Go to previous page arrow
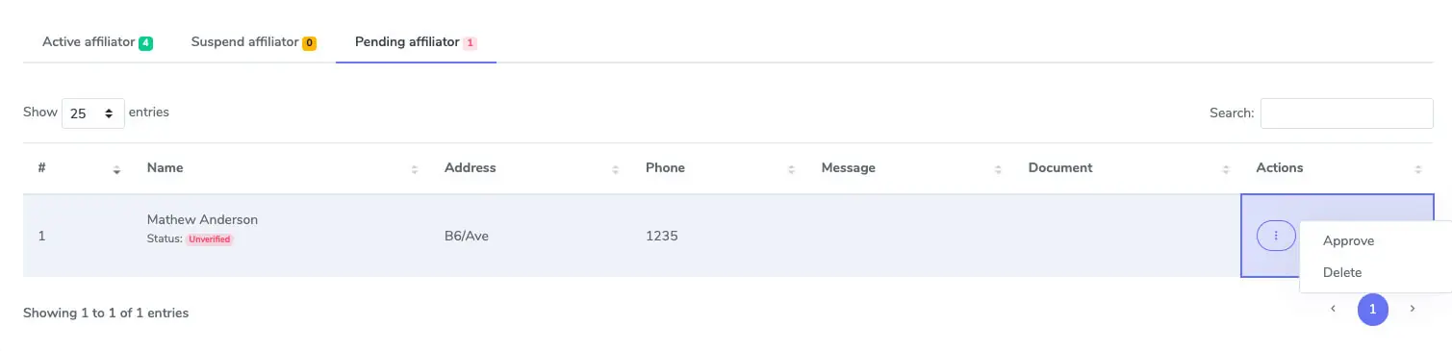This screenshot has width=1452, height=351. pos(1333,309)
